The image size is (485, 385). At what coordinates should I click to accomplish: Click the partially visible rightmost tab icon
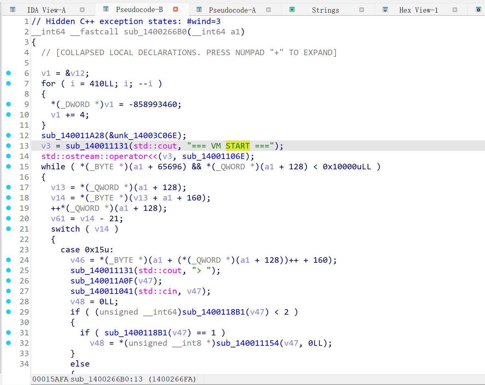click(x=478, y=10)
